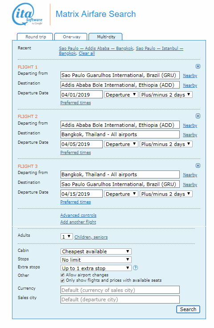Remove Flight 2 with its X icon
Viewport: 214px width, 328px height.
pos(198,116)
